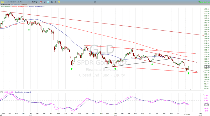
Task: Click the 11/14/2014 date label
Action: tap(187, 114)
